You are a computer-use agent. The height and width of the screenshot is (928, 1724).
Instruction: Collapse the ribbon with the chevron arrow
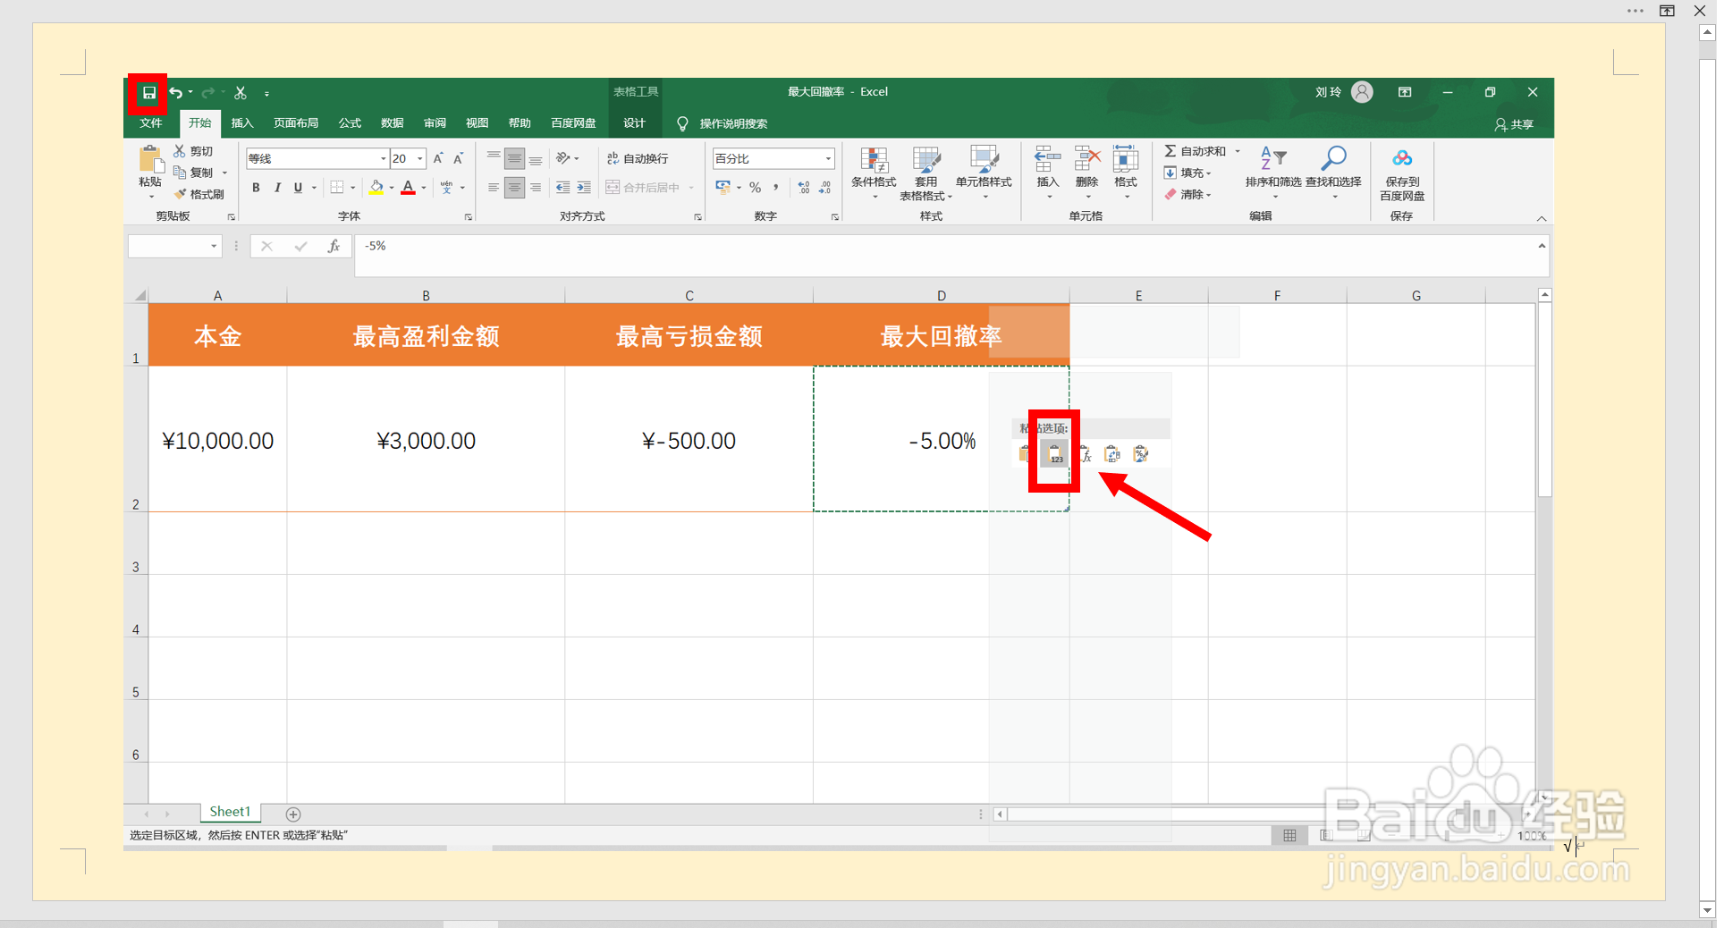(1542, 218)
